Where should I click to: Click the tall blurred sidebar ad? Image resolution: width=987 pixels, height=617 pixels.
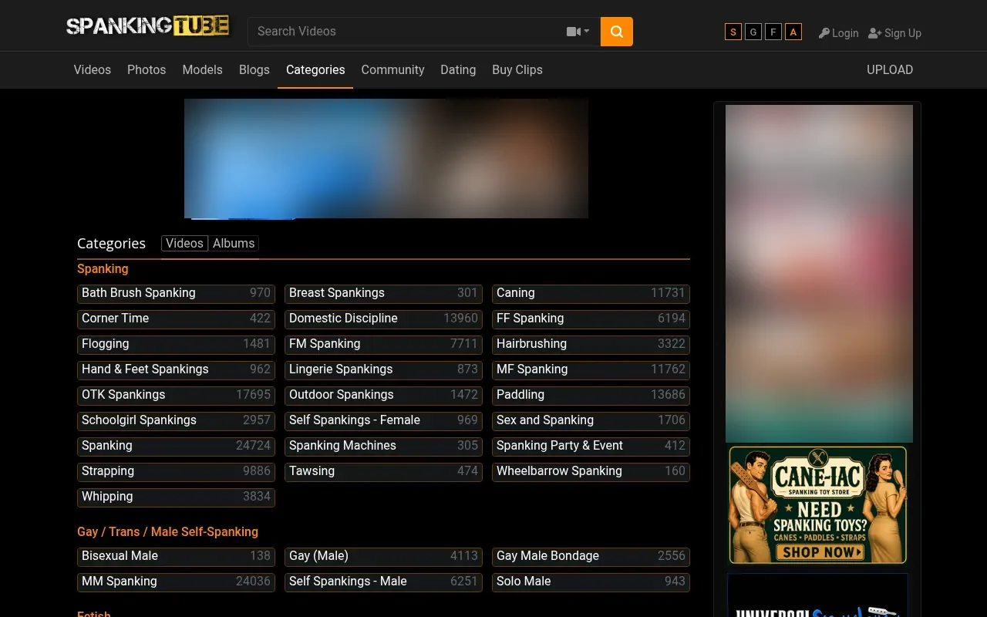click(819, 273)
